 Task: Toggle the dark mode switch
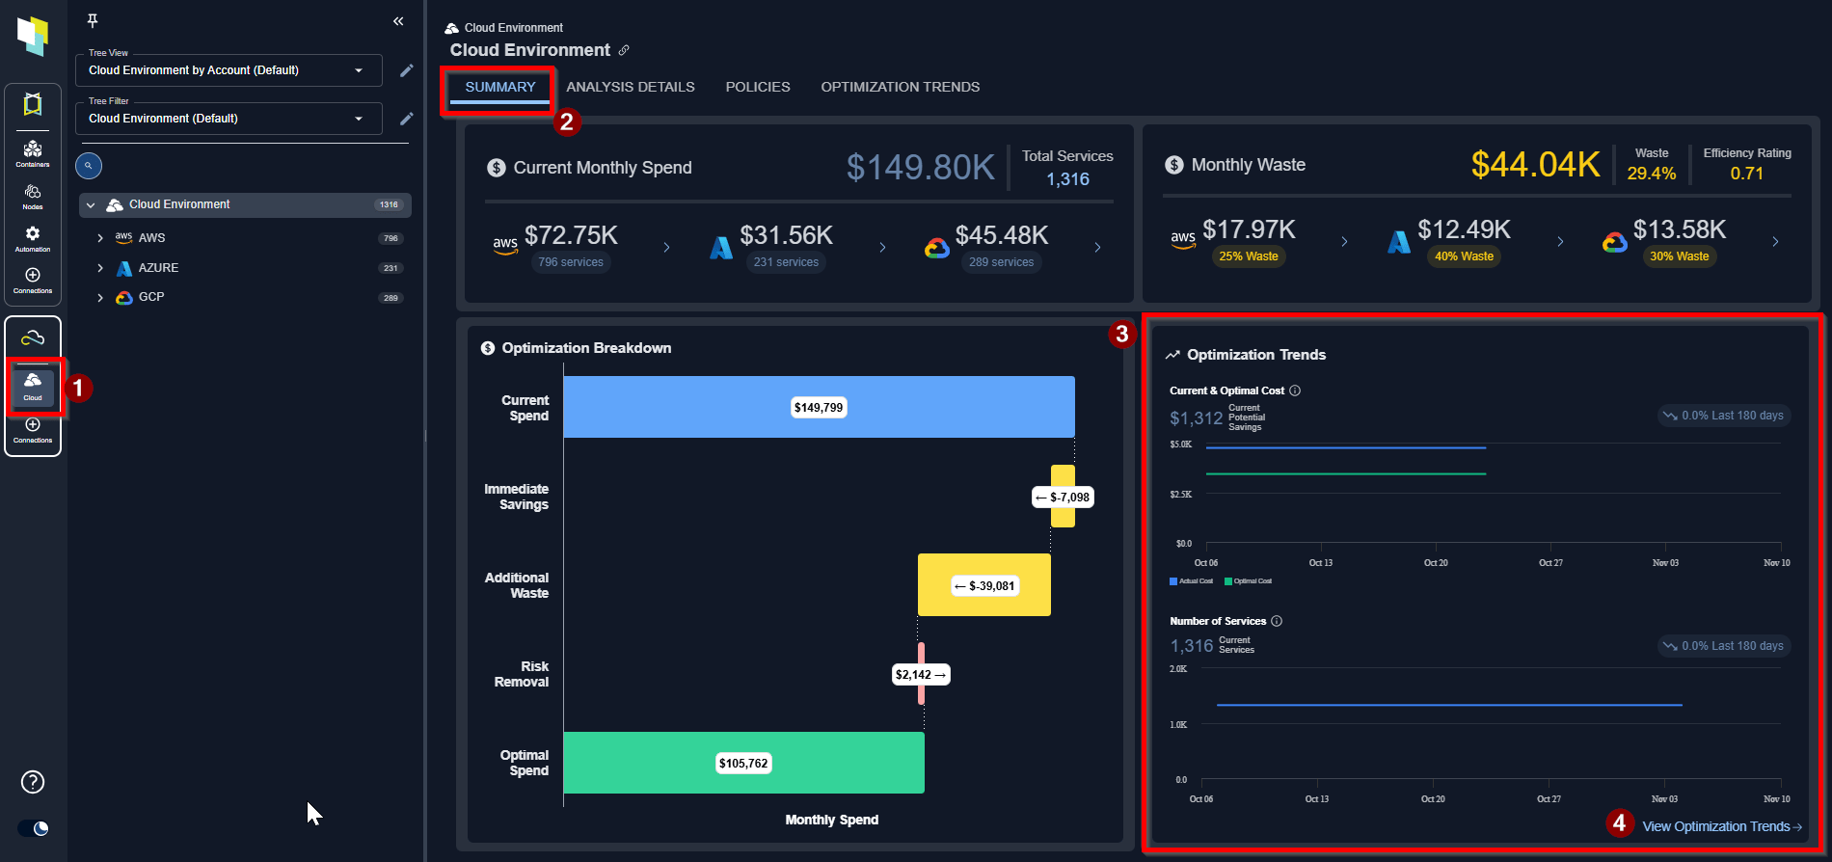click(34, 828)
